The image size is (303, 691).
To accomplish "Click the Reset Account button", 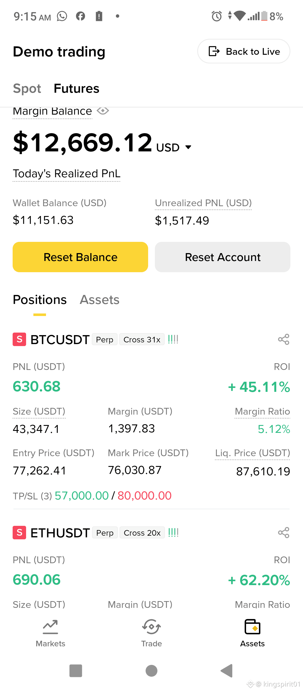I will click(x=222, y=257).
